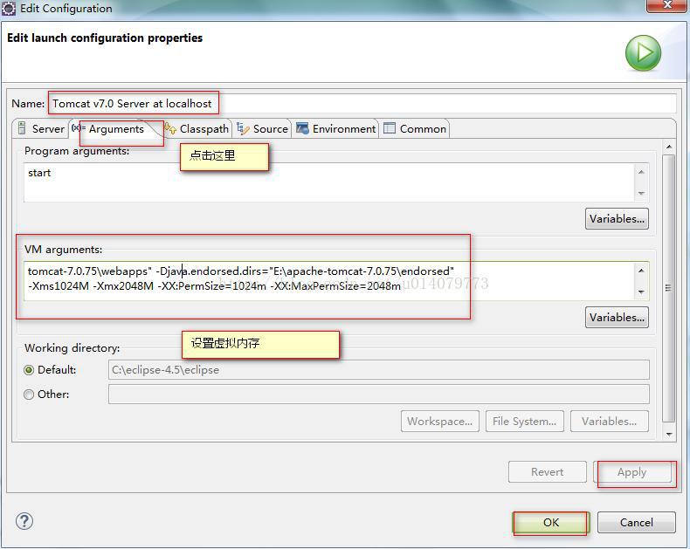Viewport: 690px width, 549px height.
Task: Click the Source tab icon
Action: click(243, 128)
